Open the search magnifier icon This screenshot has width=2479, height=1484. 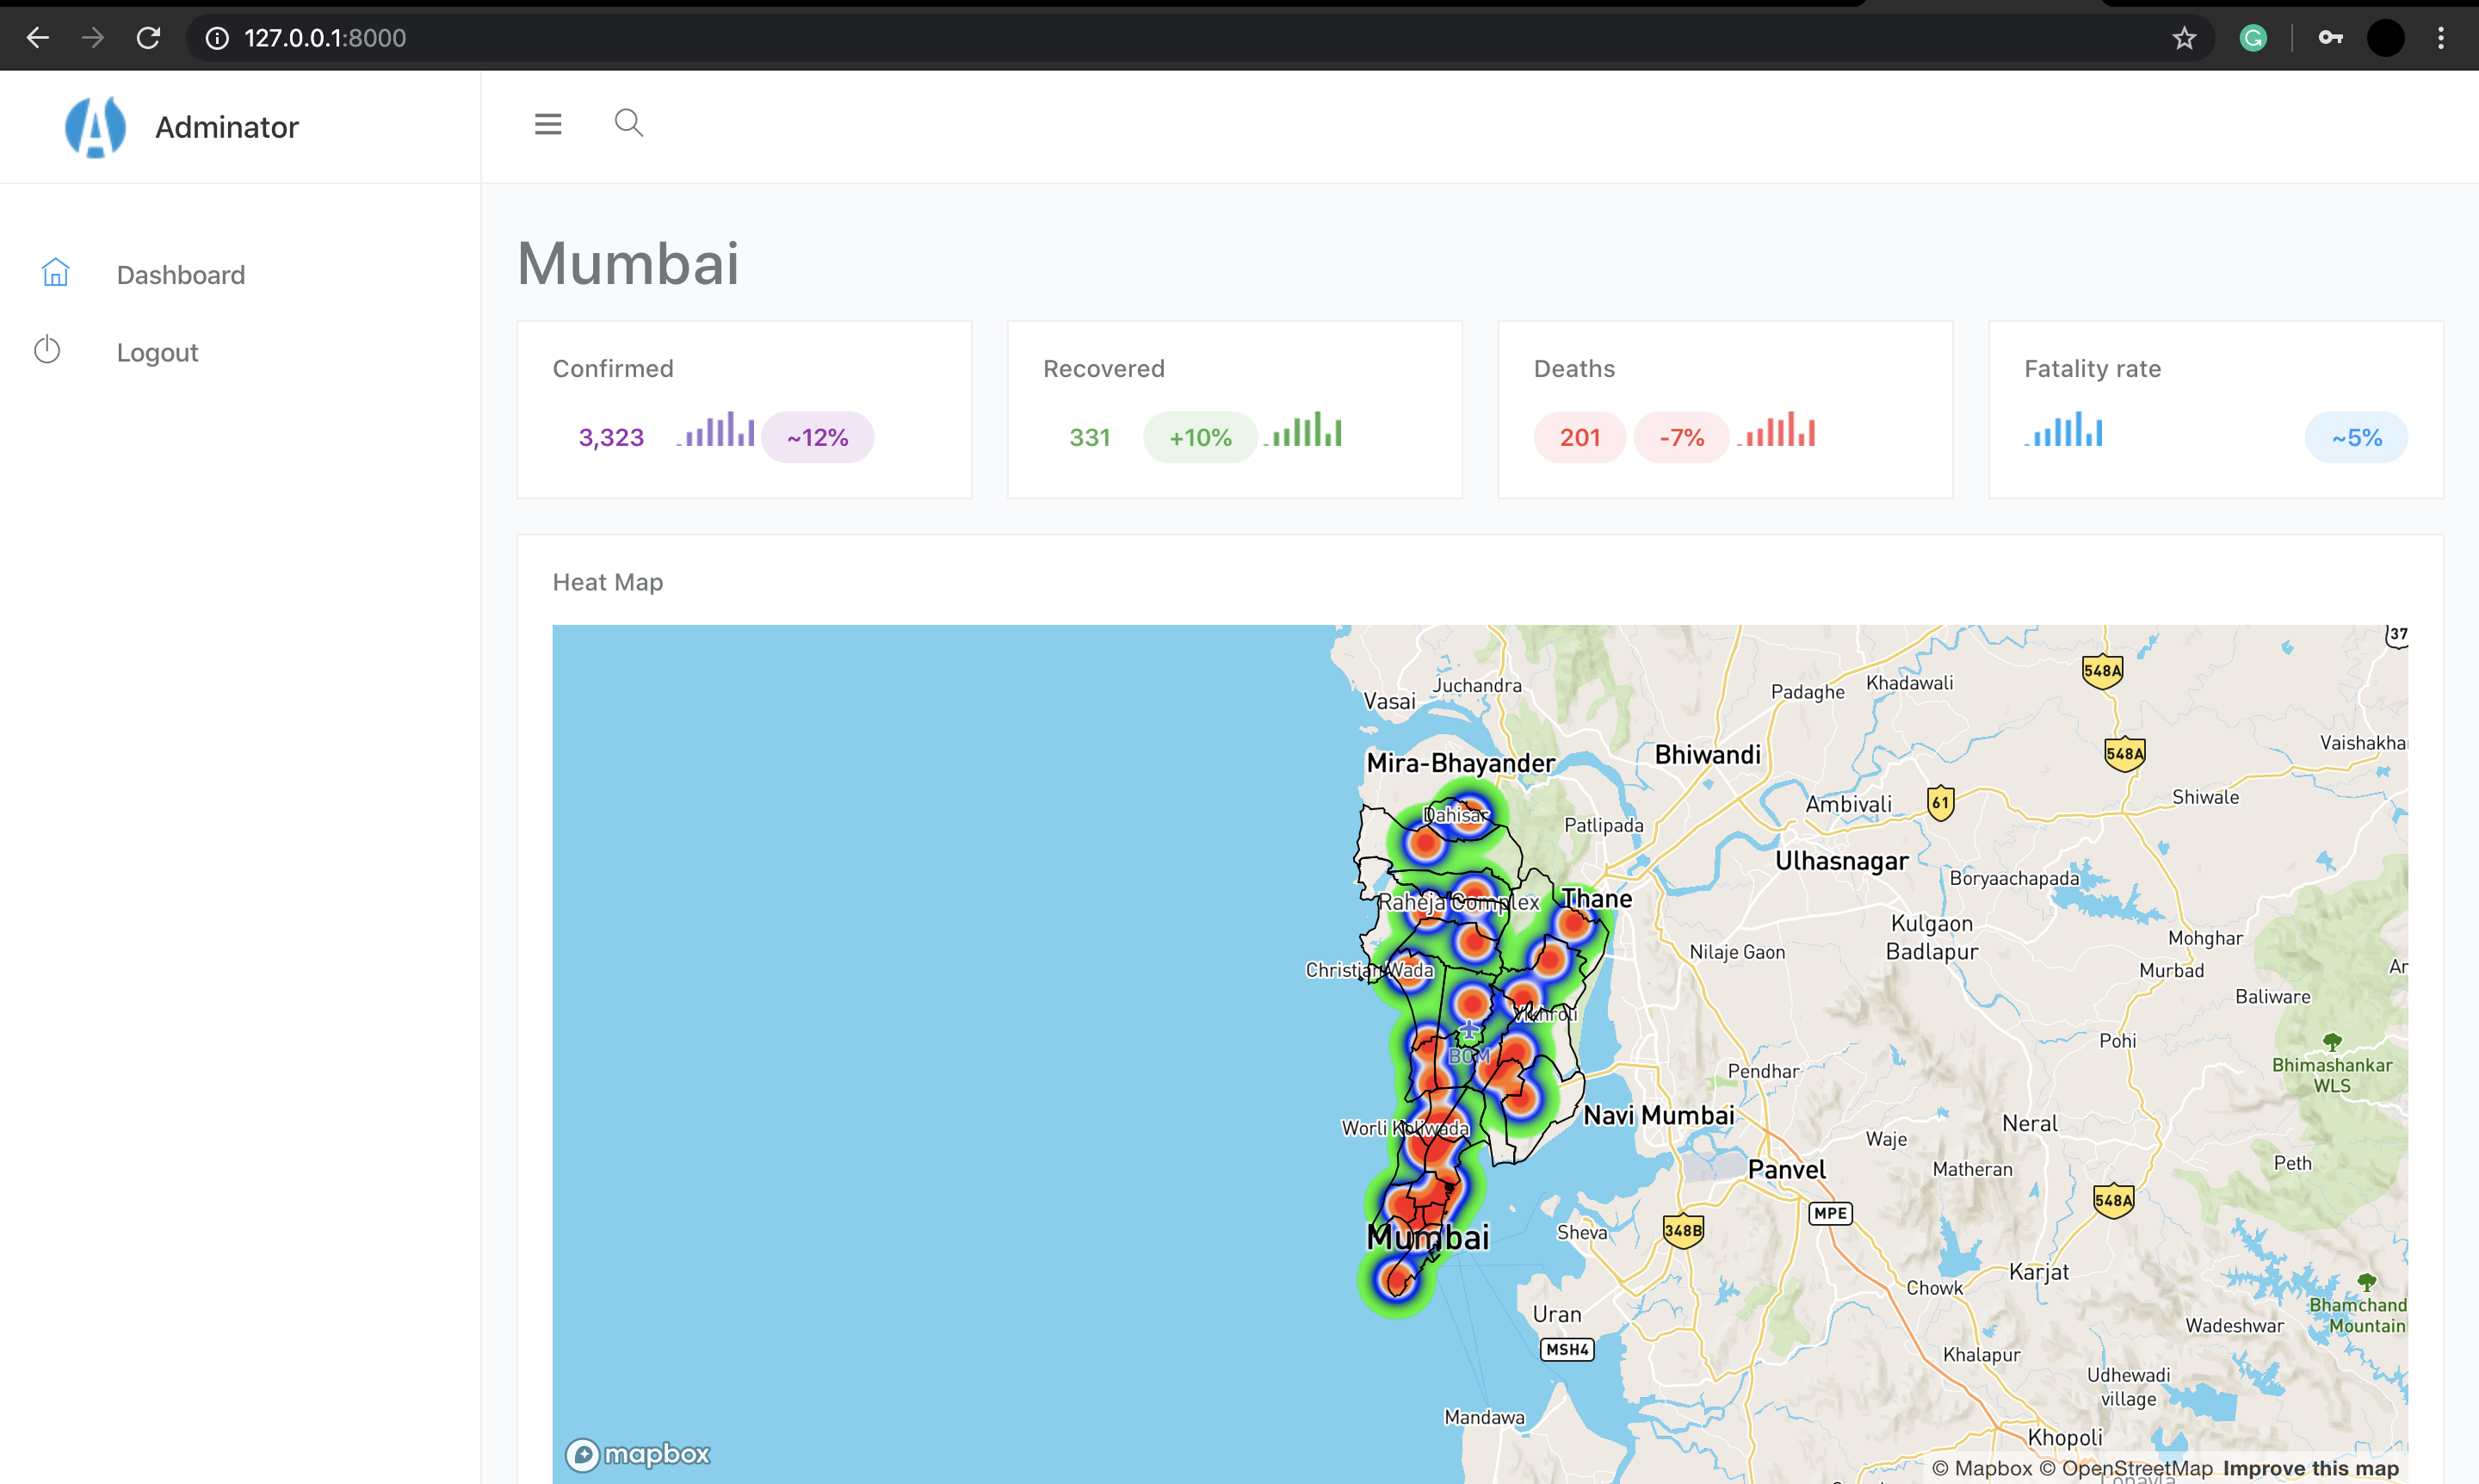coord(628,123)
